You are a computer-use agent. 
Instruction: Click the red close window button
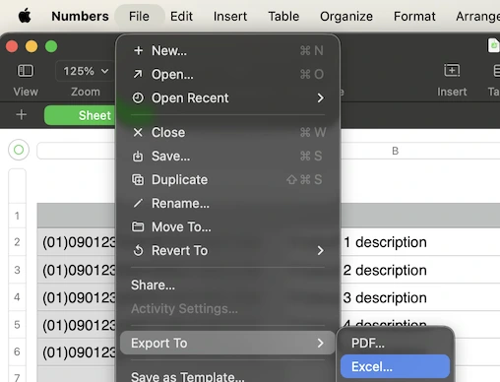coord(12,46)
